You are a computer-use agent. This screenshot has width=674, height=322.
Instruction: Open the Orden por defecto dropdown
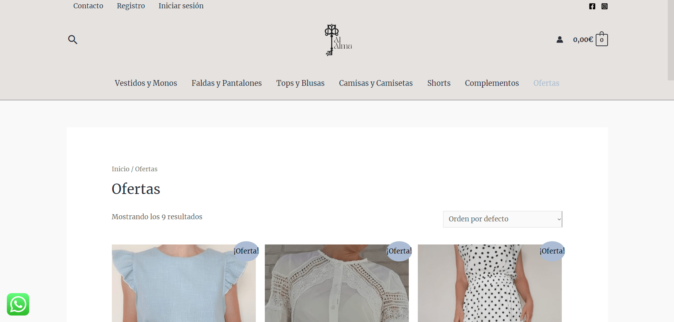(503, 219)
